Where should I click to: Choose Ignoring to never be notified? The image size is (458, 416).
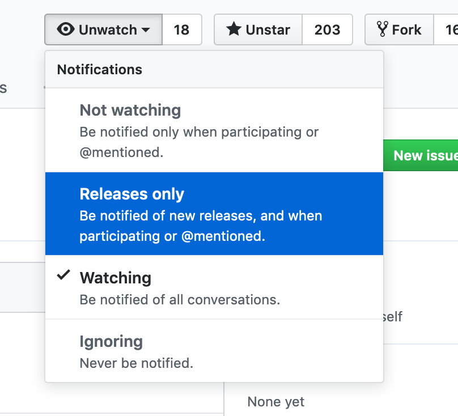point(214,351)
